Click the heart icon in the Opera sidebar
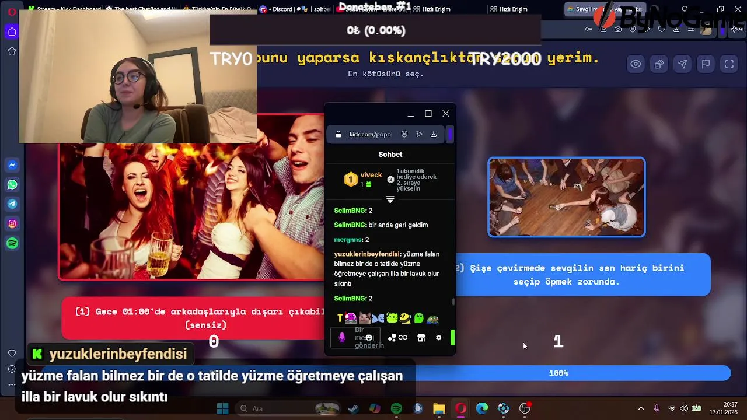Viewport: 747px width, 420px height. pyautogui.click(x=12, y=353)
